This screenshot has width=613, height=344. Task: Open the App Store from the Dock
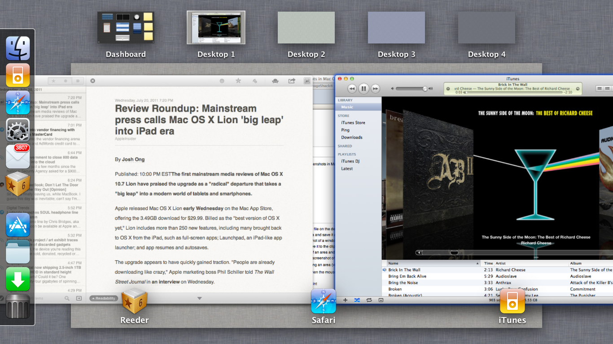[x=18, y=225]
